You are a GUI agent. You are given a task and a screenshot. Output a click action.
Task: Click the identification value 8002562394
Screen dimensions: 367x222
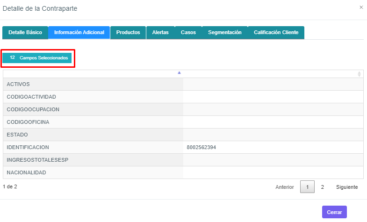point(201,147)
